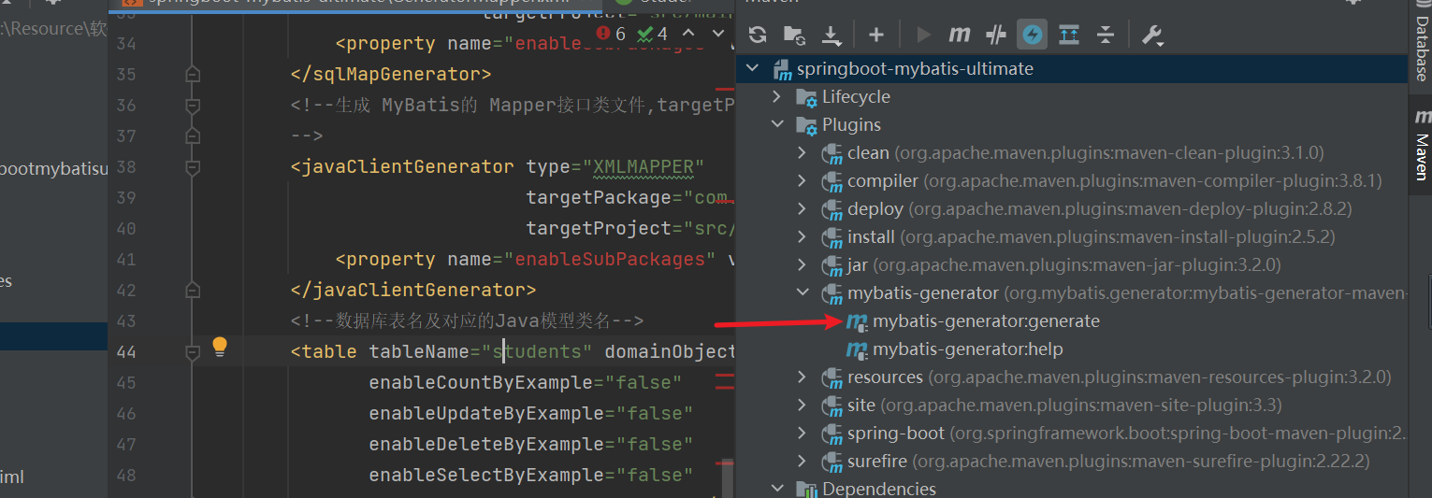Go to previous highlighted error arrow
The width and height of the screenshot is (1432, 498).
[x=688, y=35]
